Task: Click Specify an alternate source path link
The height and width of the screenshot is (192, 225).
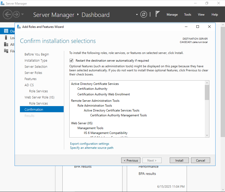Action: 92,148
